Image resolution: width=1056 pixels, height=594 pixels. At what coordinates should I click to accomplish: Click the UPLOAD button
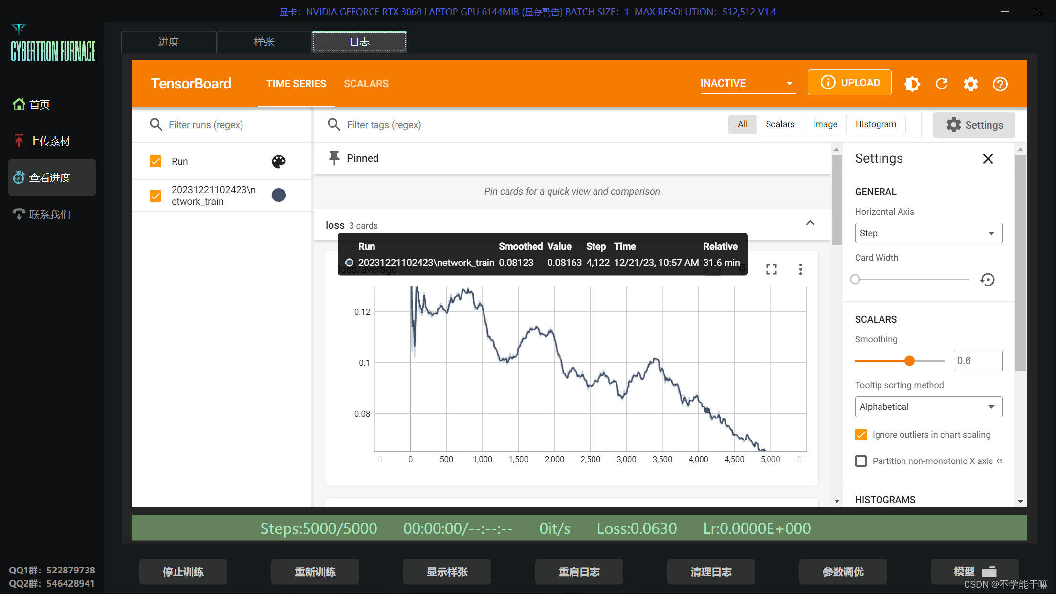tap(850, 83)
